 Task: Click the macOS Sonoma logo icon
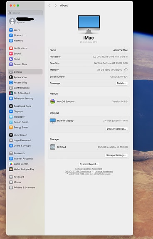pyautogui.click(x=53, y=101)
